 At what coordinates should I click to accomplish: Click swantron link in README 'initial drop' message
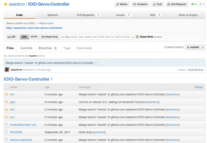(x=99, y=132)
